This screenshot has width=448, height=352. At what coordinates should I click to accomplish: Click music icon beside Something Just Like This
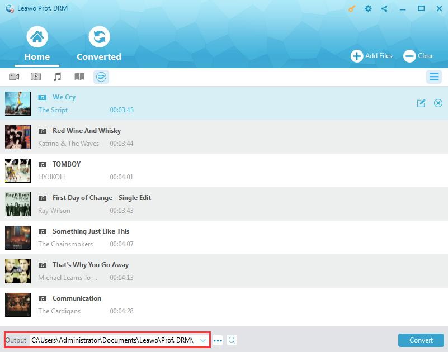43,231
